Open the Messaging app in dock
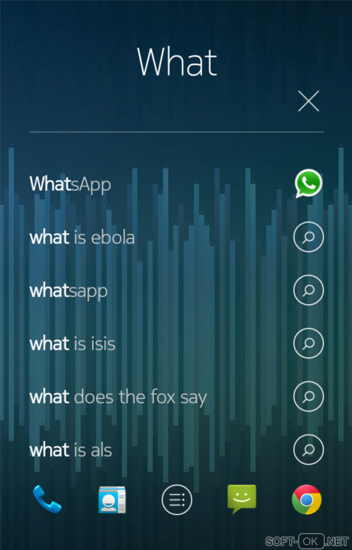 (242, 498)
